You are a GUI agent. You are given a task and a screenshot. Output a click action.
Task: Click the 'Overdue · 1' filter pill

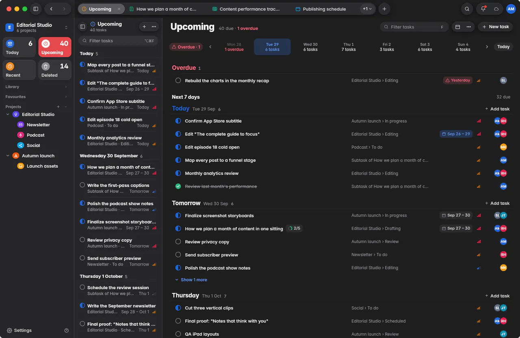[x=186, y=47]
